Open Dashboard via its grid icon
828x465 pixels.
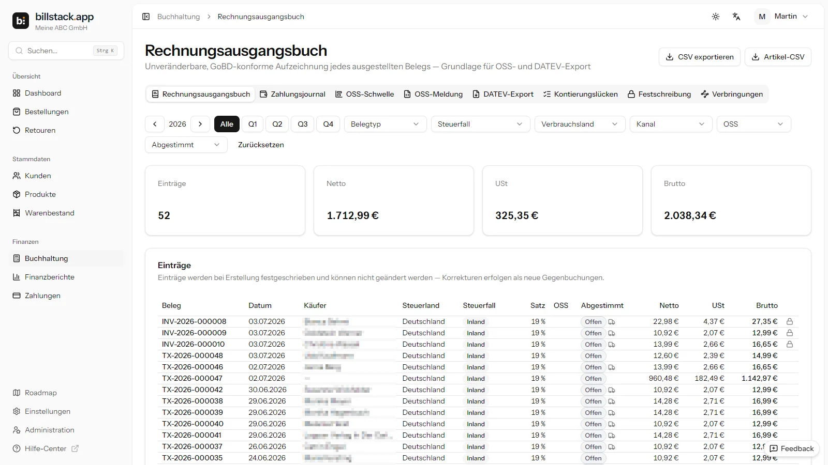pos(17,93)
